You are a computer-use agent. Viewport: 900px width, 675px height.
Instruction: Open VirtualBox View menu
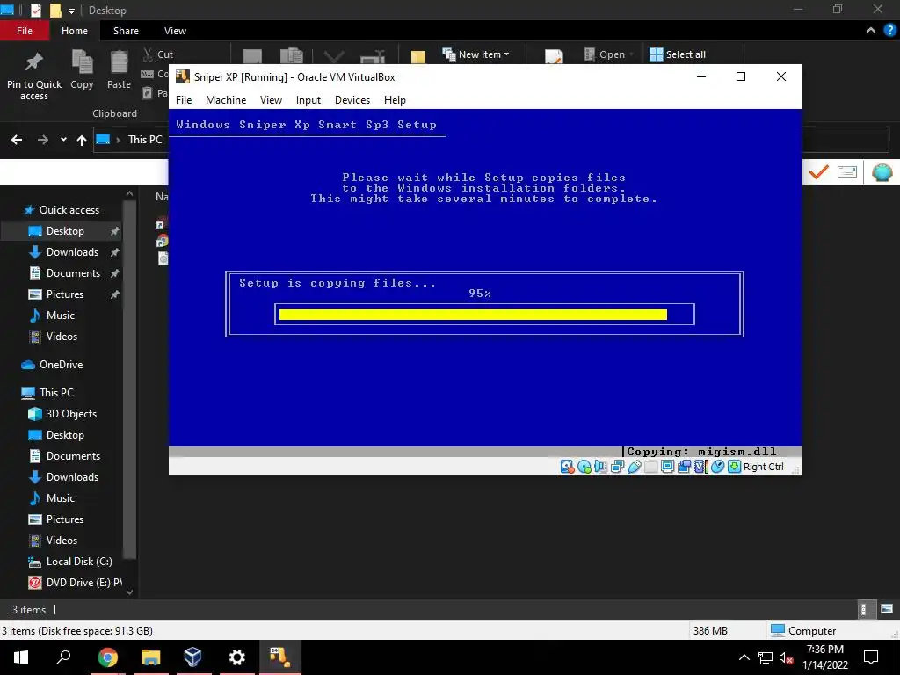pos(271,100)
